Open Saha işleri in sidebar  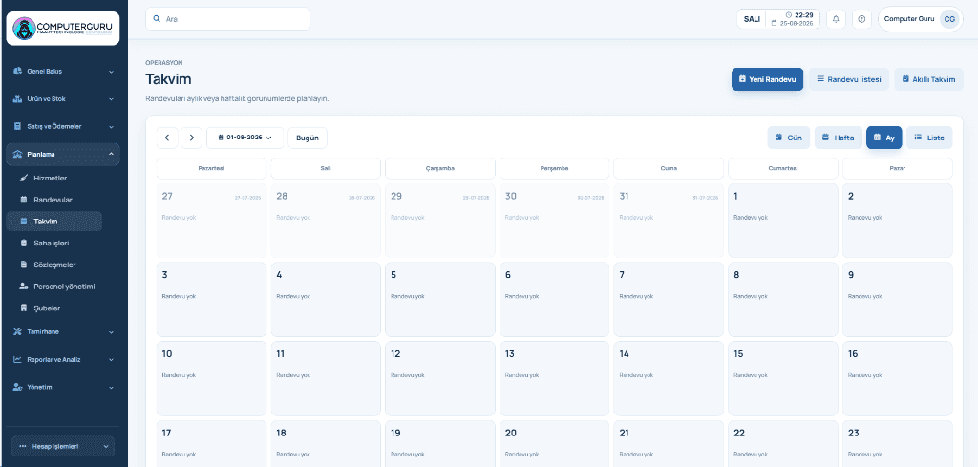(54, 244)
